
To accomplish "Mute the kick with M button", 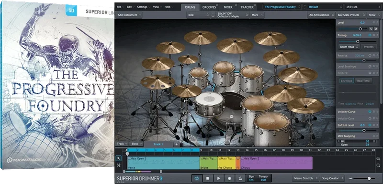I will point(375,29).
